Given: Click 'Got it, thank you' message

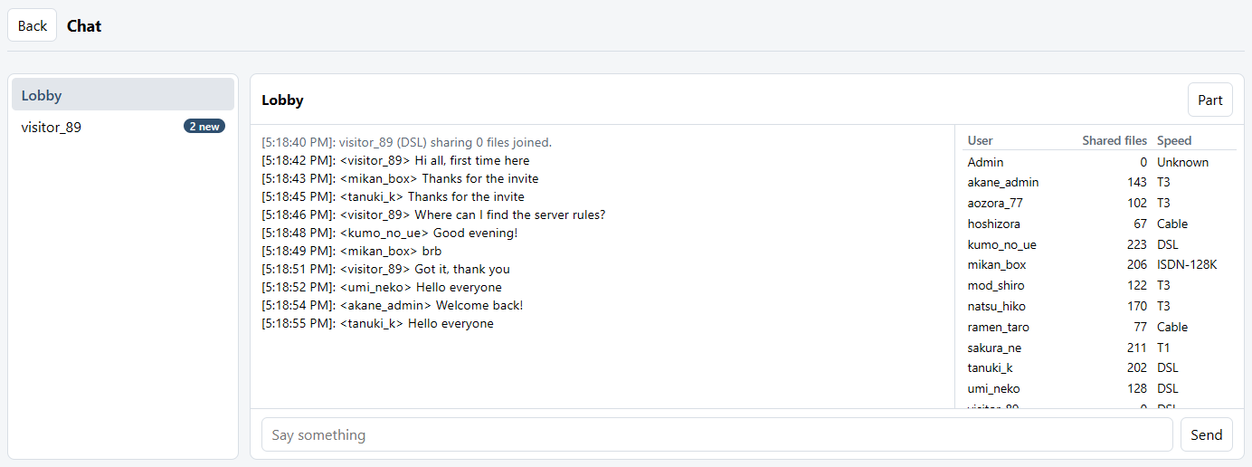Looking at the screenshot, I should pyautogui.click(x=385, y=269).
